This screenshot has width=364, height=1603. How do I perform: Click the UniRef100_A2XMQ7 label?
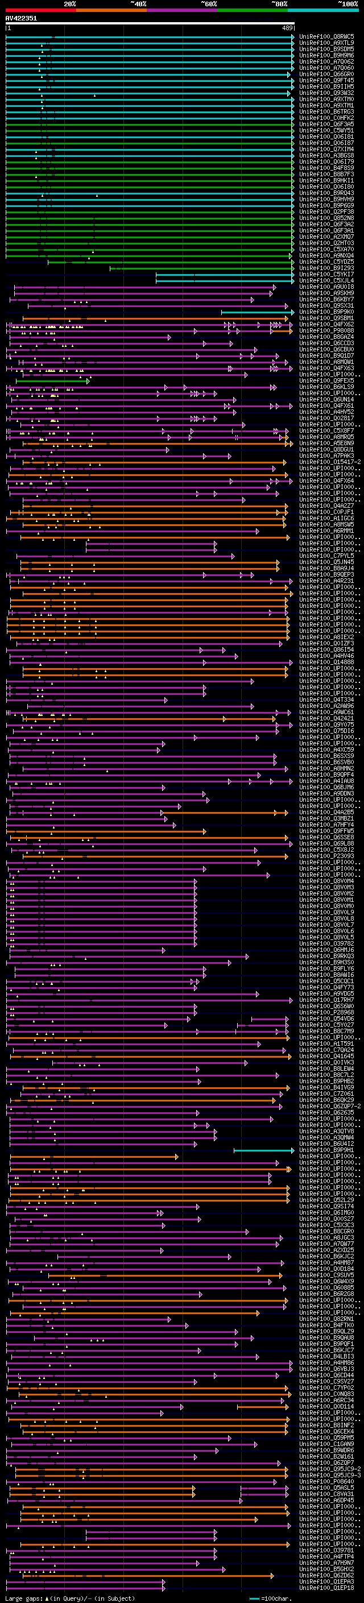[x=326, y=237]
